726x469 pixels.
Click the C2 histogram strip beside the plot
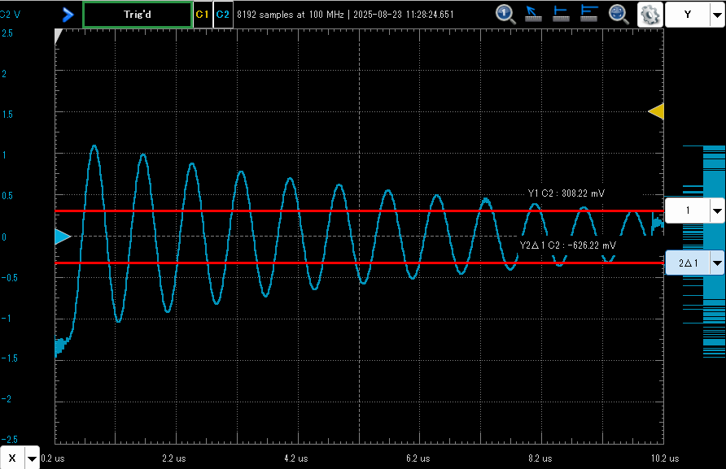[x=704, y=252]
